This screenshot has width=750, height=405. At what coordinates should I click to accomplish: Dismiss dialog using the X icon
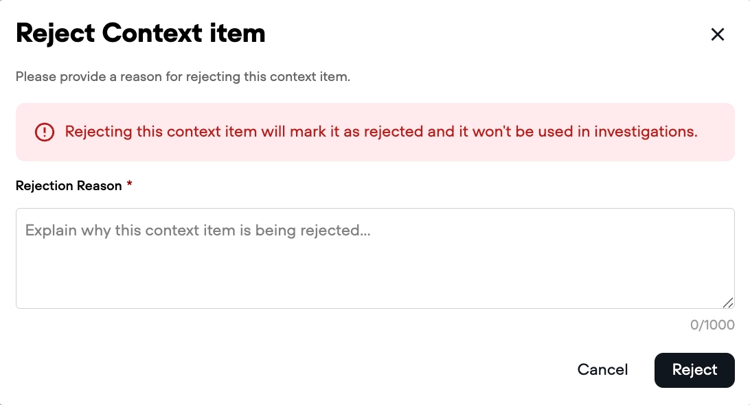[718, 34]
